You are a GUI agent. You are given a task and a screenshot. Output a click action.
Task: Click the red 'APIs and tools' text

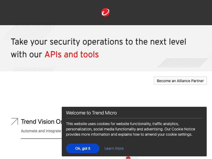pyautogui.click(x=72, y=54)
